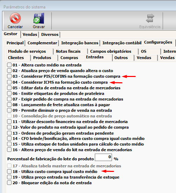
Task: Toggle 19 - Utiliza preço entrada na transferência
Action: click(9, 177)
